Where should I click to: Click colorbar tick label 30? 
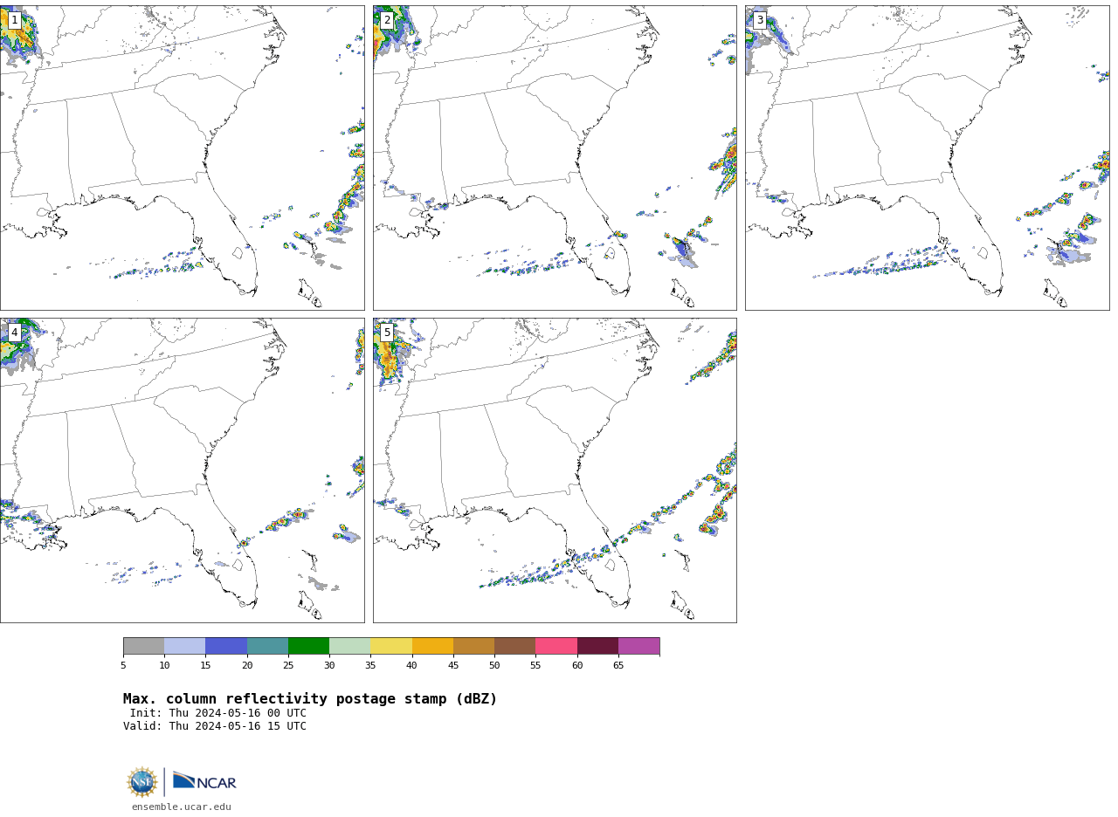[x=329, y=666]
